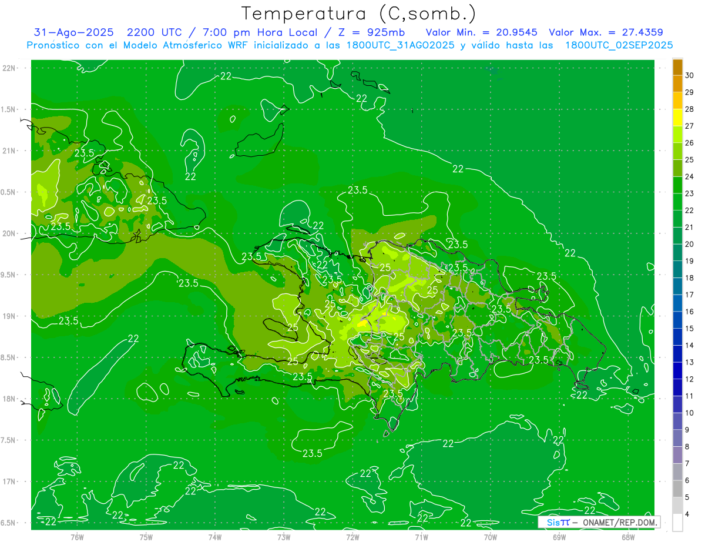Click the legend scale label "10"
The image size is (705, 545).
click(x=690, y=413)
